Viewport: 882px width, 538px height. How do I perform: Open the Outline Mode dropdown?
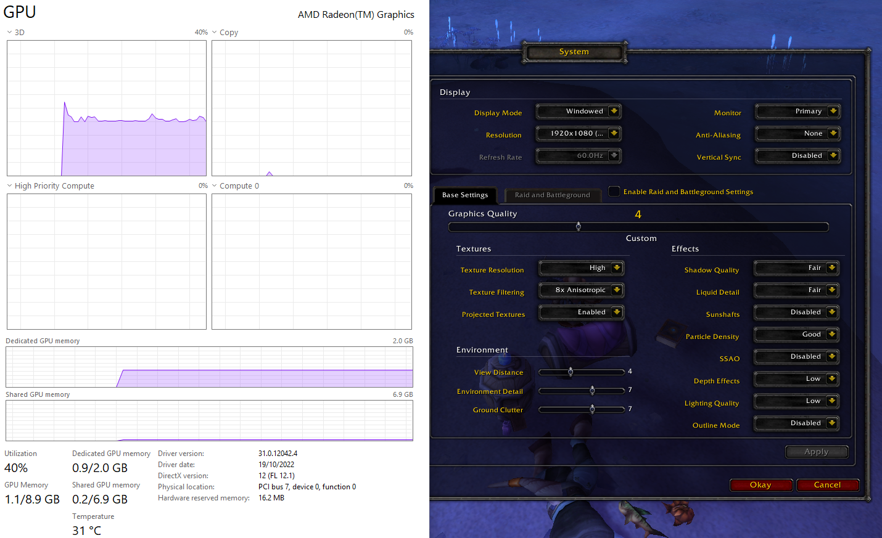point(797,423)
